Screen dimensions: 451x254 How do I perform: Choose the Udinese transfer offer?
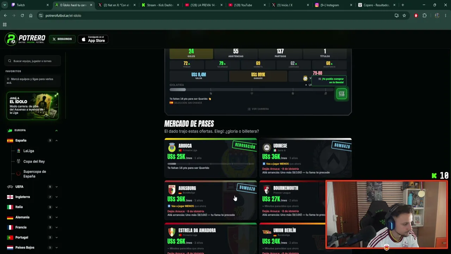click(x=305, y=157)
